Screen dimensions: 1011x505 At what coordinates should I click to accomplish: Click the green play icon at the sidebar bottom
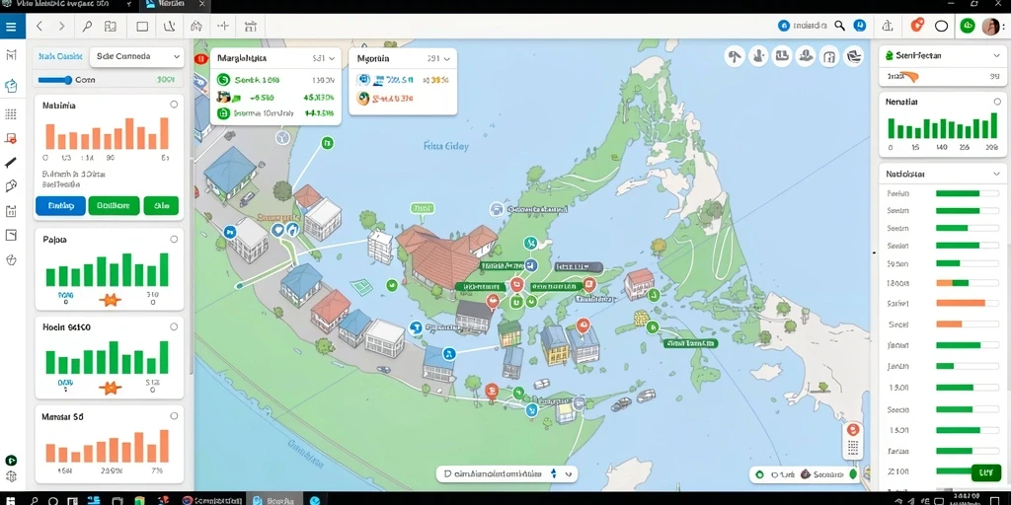[x=11, y=461]
